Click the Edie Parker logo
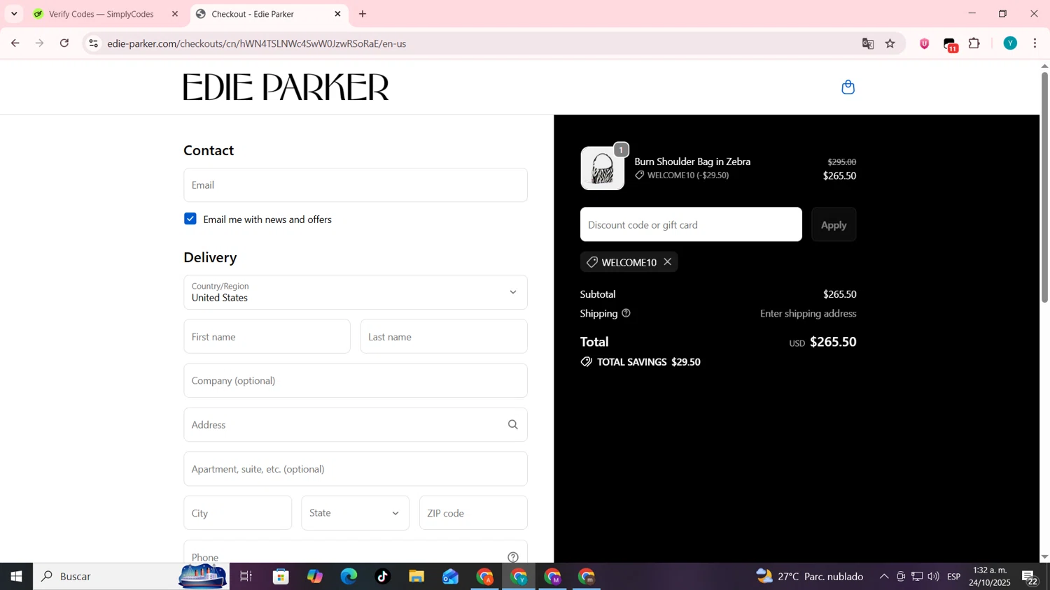Screen dimensions: 1050x590 tap(286, 87)
